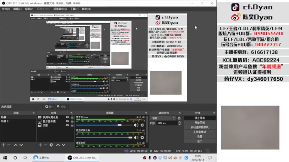Screen dimensions: 289x162
Task: Select 场景 in Scenes list
Action: (x=18, y=117)
